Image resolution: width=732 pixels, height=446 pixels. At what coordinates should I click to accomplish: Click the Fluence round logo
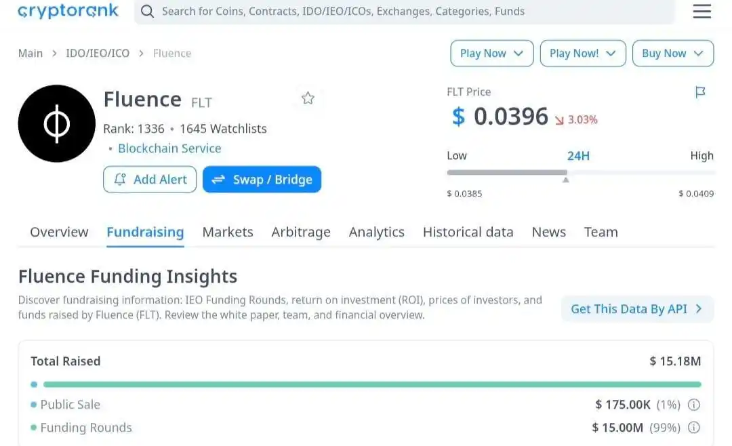56,123
